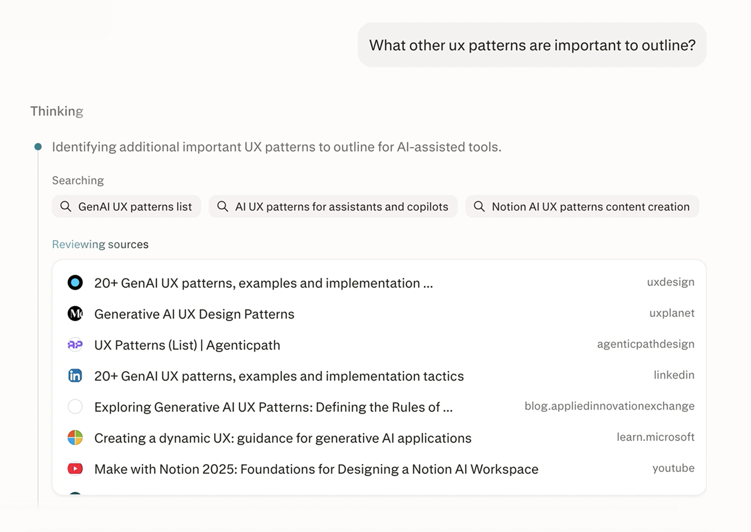Click the Microsoft logo icon
Screen dimensions: 751x532
tap(75, 438)
